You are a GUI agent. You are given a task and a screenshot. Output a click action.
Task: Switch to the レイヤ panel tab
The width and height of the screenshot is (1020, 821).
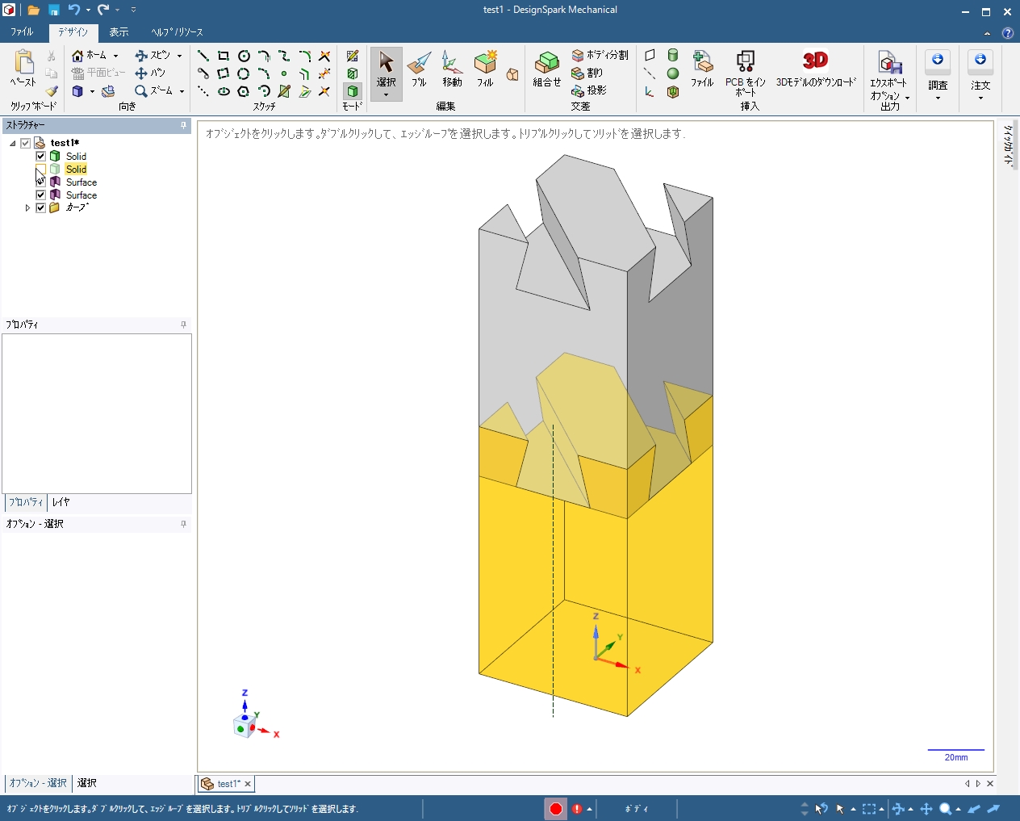coord(61,502)
